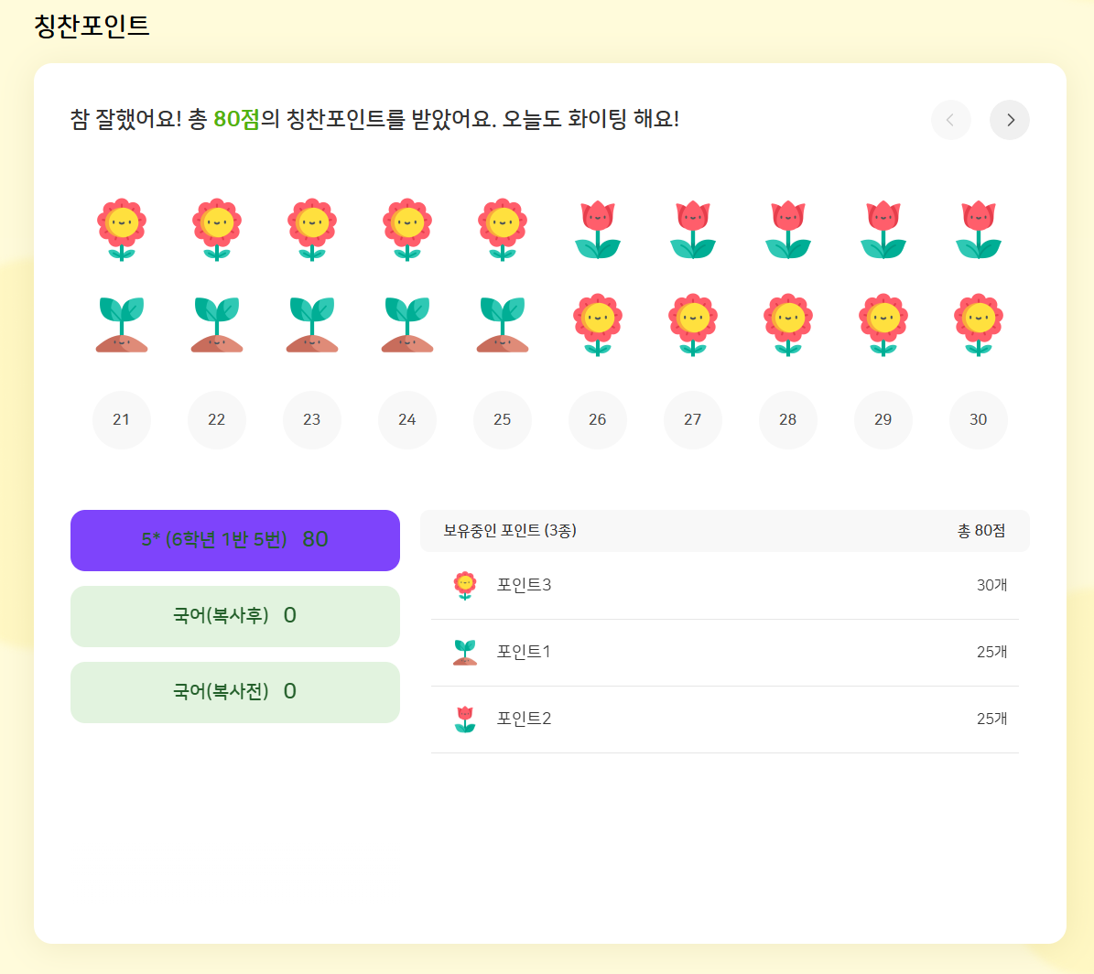Click the tulip icon above number 26
The width and height of the screenshot is (1094, 974).
pyautogui.click(x=598, y=230)
